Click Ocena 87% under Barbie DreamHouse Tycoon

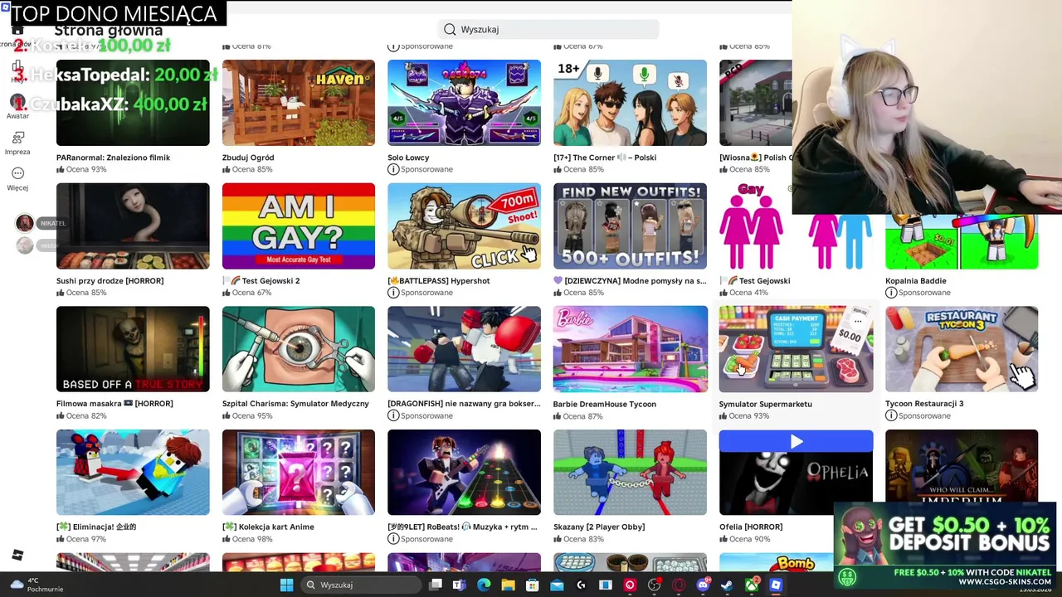tap(578, 416)
